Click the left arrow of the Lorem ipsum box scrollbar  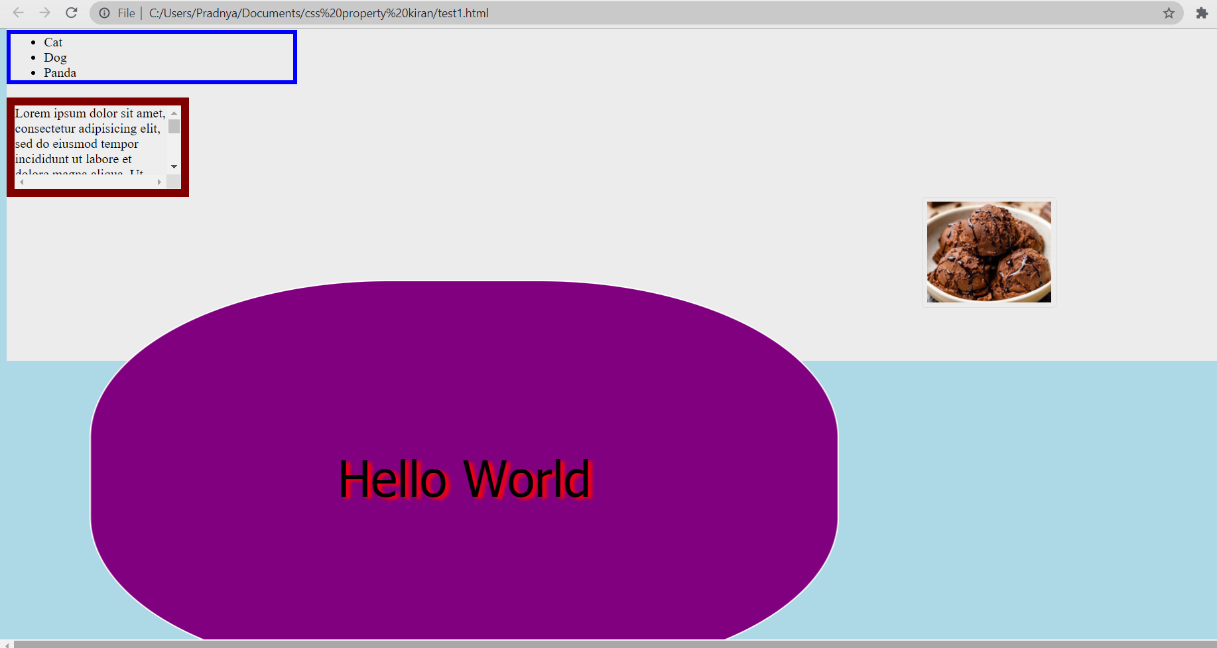click(x=21, y=182)
